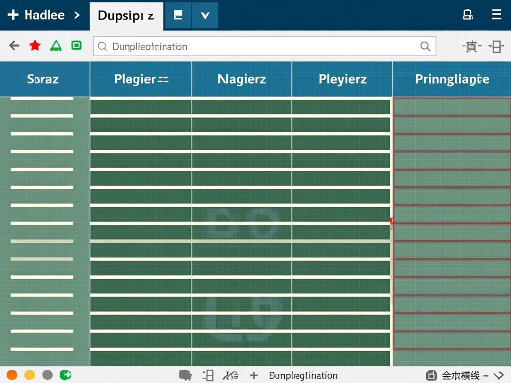
Task: Toggle the green plus dot in bottom bar
Action: pos(65,375)
